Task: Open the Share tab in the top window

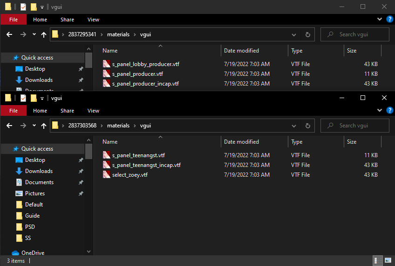Action: tap(67, 20)
